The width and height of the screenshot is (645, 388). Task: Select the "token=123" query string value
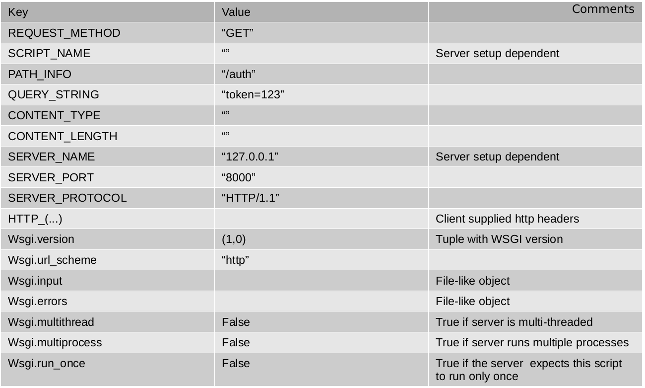tap(253, 95)
